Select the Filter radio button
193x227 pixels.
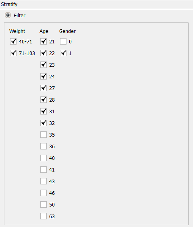tap(8, 15)
